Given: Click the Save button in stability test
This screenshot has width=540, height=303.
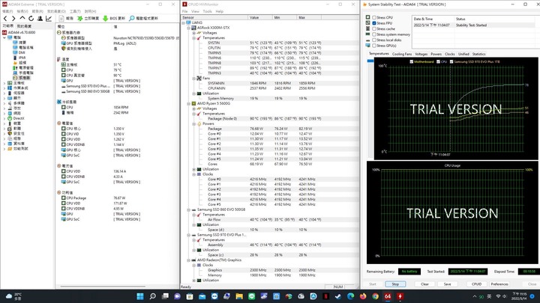Looking at the screenshot, I should pyautogui.click(x=447, y=284).
